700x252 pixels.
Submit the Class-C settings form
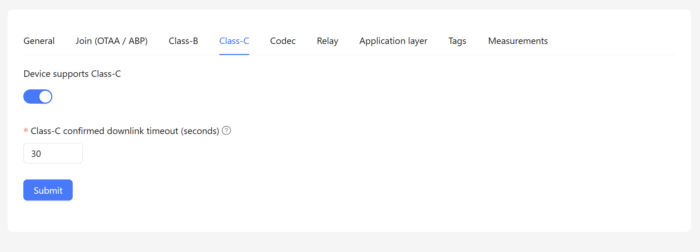[x=48, y=190]
